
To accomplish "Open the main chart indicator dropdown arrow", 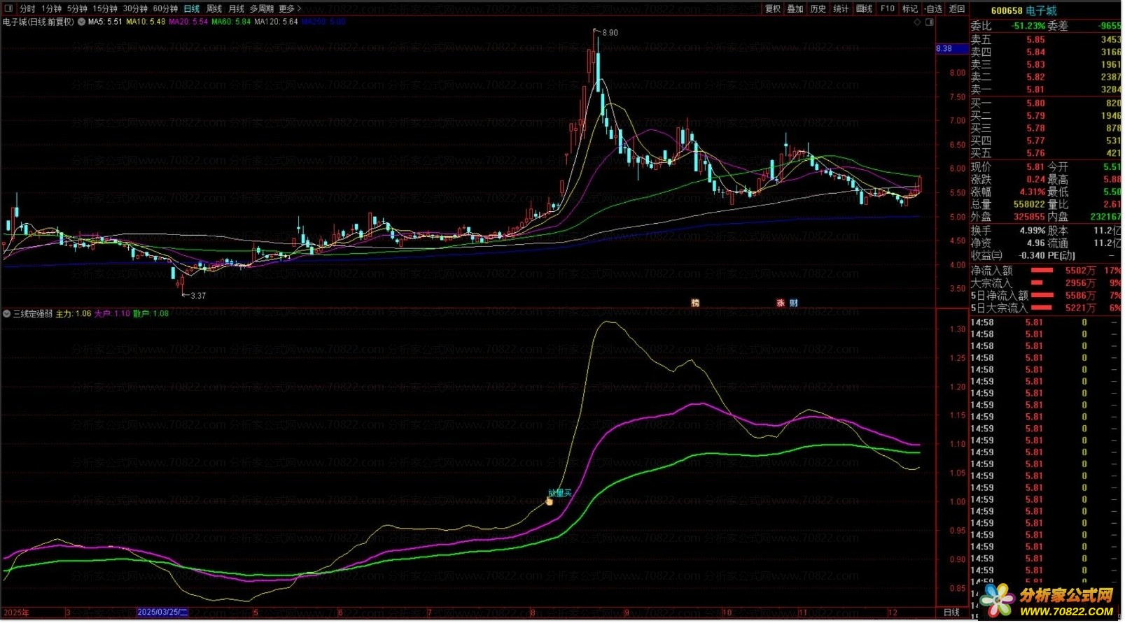I will click(81, 22).
